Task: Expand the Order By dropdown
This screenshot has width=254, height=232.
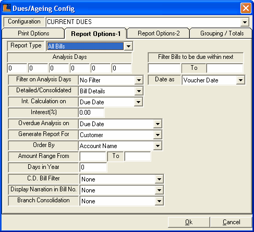Action: (158, 146)
